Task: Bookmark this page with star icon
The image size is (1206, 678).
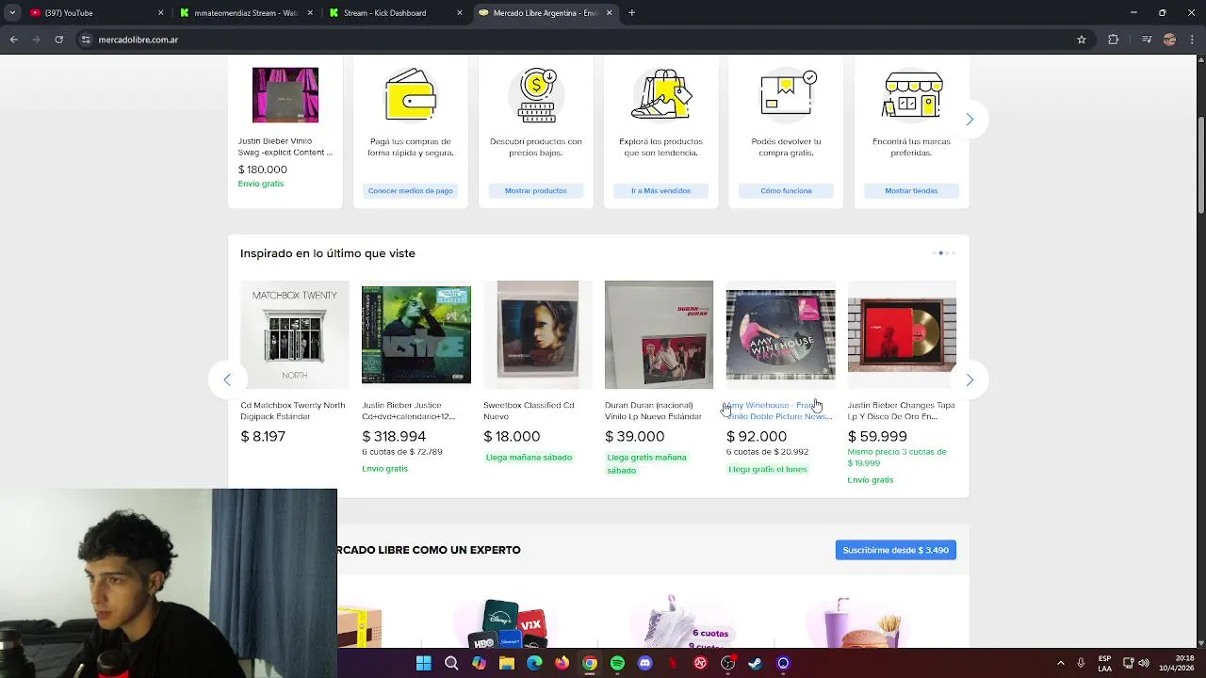Action: [1082, 40]
